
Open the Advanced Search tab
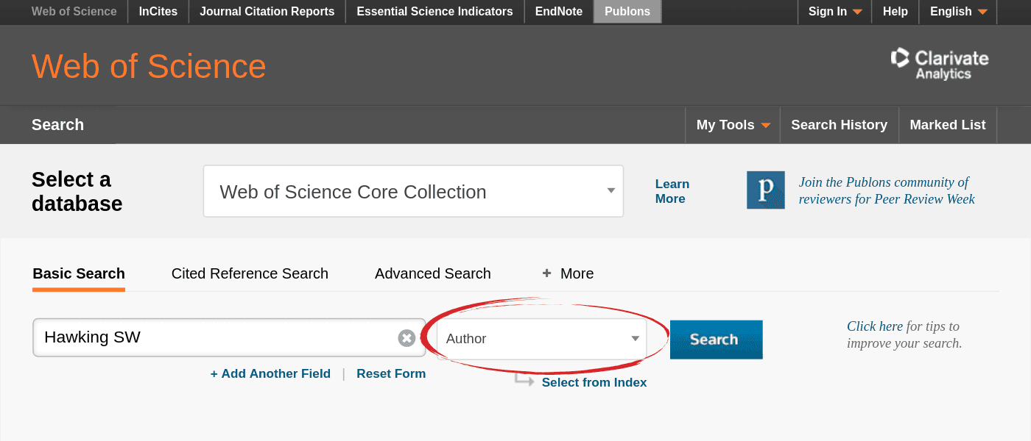[x=432, y=273]
